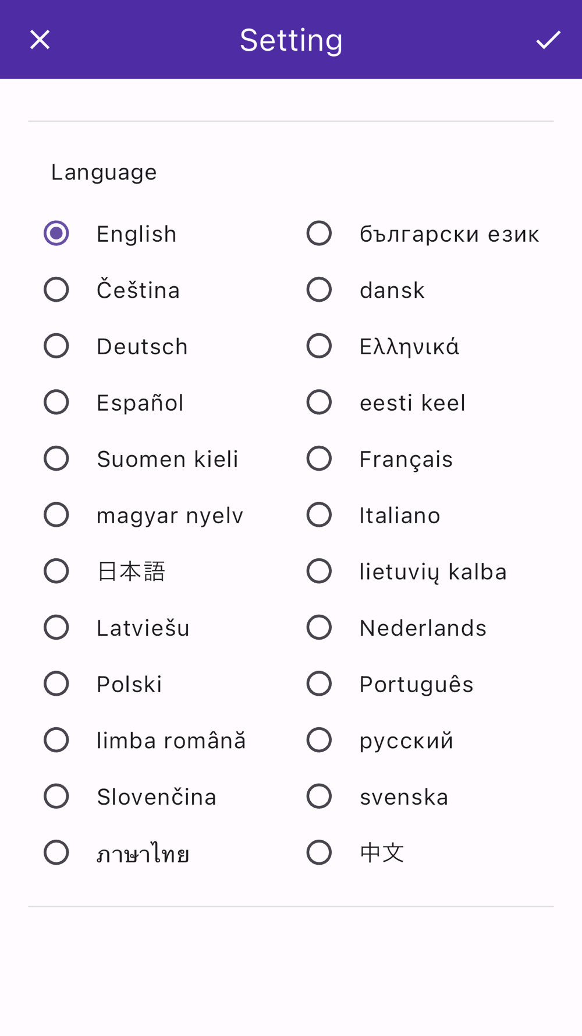Select magyar nyelv language option
Screen dimensions: 582x1036
56,515
